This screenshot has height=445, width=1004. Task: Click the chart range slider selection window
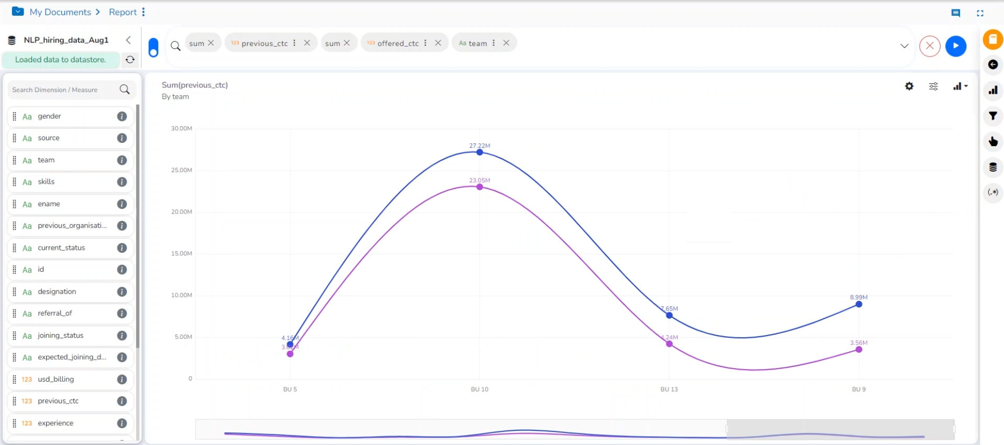click(x=840, y=429)
